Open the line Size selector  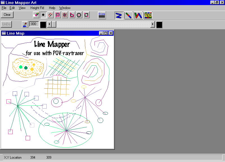102,15
